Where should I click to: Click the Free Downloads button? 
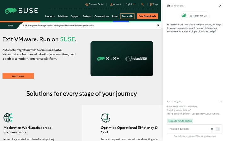pyautogui.click(x=147, y=16)
